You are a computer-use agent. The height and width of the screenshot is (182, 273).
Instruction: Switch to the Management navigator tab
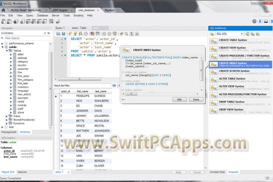click(9, 132)
